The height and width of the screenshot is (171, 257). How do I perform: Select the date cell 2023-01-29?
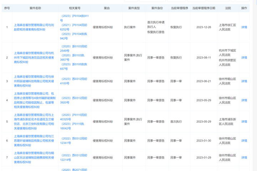pyautogui.click(x=204, y=158)
